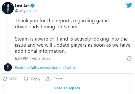Click the Reply text label
Viewport: 135px width, 94px height.
coord(36,79)
